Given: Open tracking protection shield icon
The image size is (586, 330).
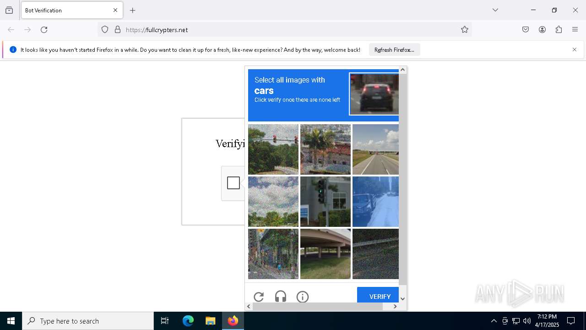Looking at the screenshot, I should tap(105, 30).
